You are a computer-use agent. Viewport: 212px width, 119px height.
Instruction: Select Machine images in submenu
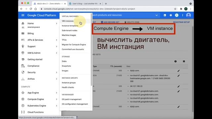tap(69, 35)
